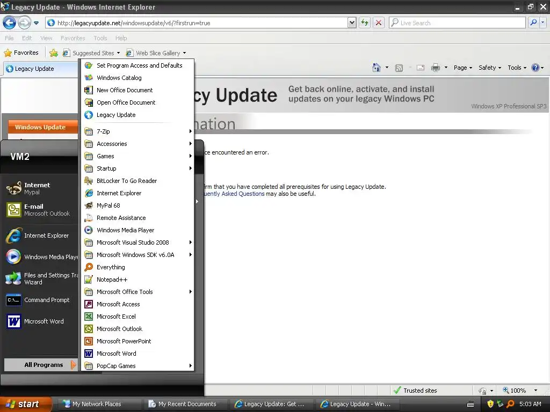Expand PopCap Games folder
The height and width of the screenshot is (412, 550).
[137, 366]
